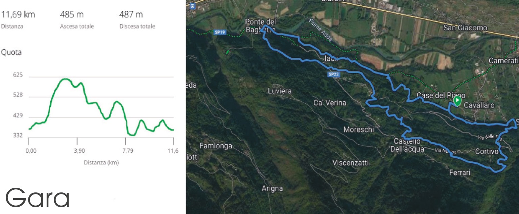The height and width of the screenshot is (214, 519).
Task: Click the Gara heading text
Action: click(37, 198)
